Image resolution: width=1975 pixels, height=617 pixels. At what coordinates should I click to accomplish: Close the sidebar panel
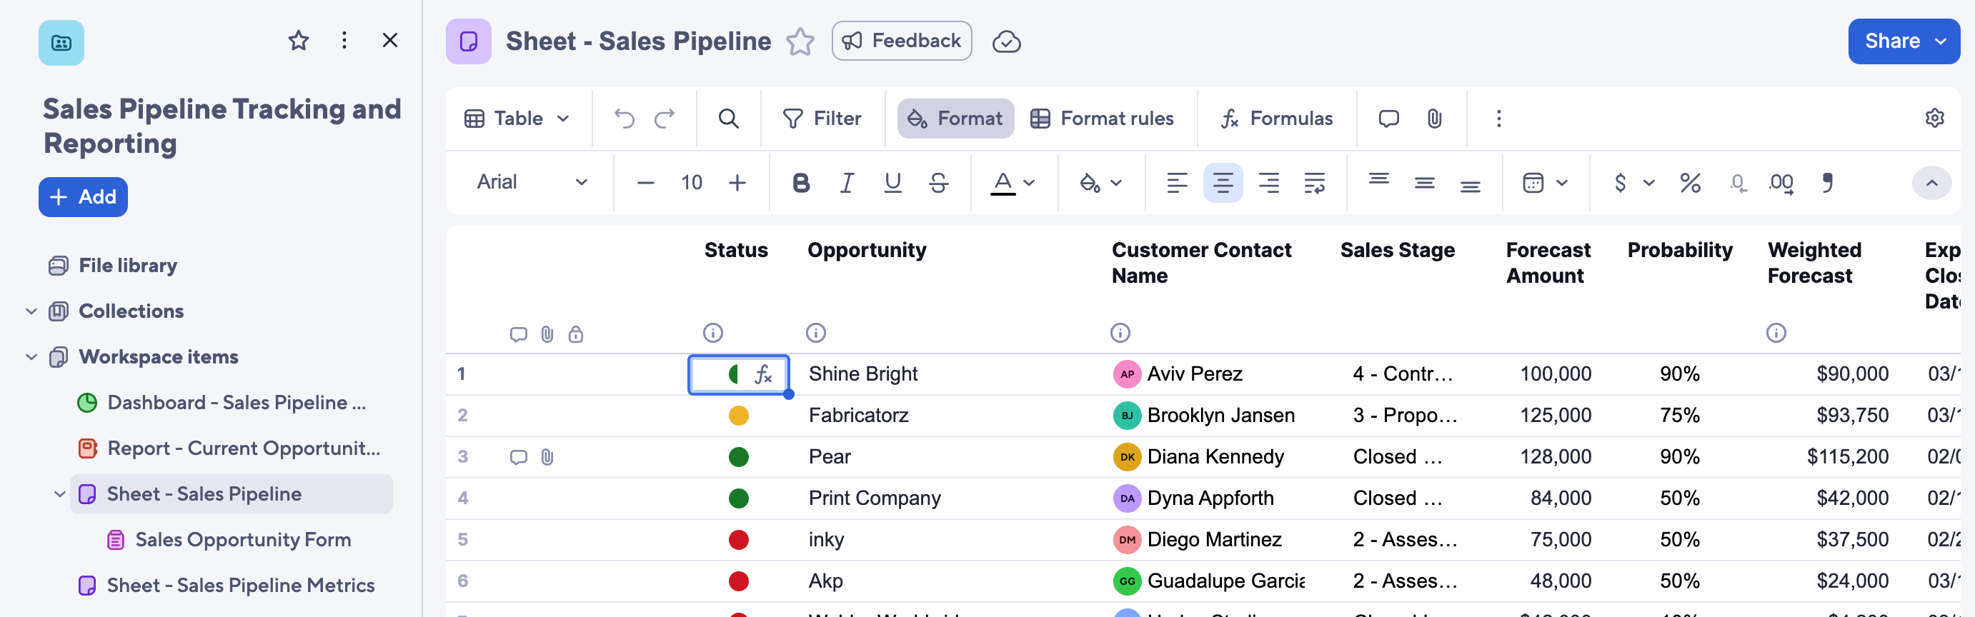(389, 41)
